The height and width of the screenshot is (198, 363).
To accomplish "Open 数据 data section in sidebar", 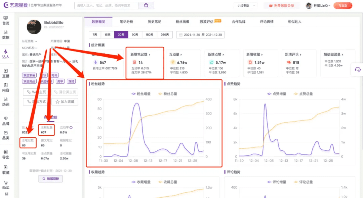I will [x=6, y=35].
